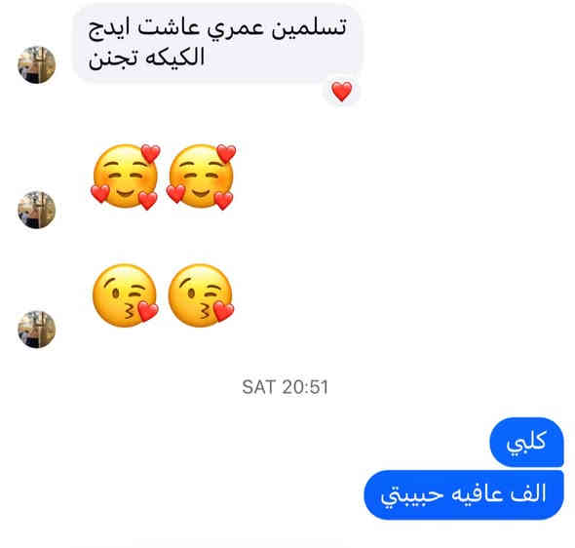Tap the second kissing face emoji
Screen dimensions: 575x548
click(x=202, y=295)
